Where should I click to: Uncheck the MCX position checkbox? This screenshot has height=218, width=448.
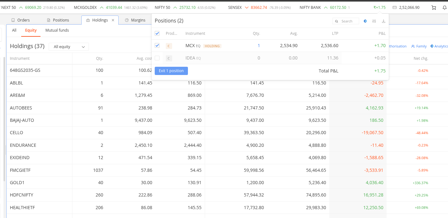tap(157, 46)
